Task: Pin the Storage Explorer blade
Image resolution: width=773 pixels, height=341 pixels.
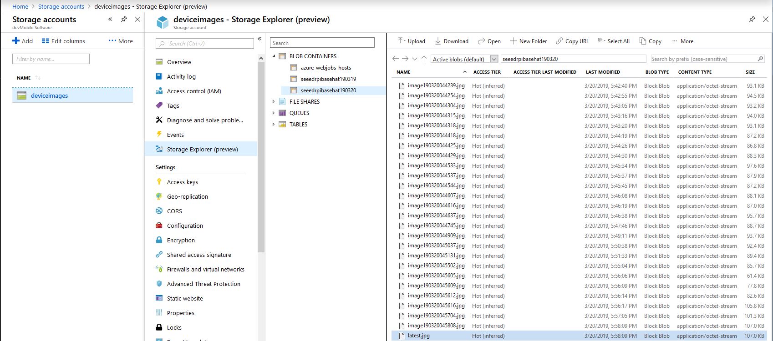Action: click(752, 19)
